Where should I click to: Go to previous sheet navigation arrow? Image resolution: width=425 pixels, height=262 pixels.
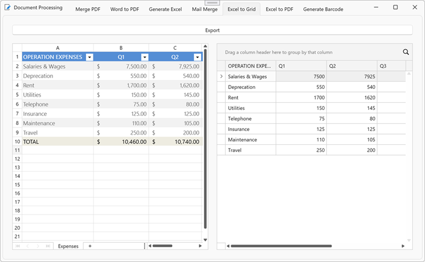(x=28, y=246)
